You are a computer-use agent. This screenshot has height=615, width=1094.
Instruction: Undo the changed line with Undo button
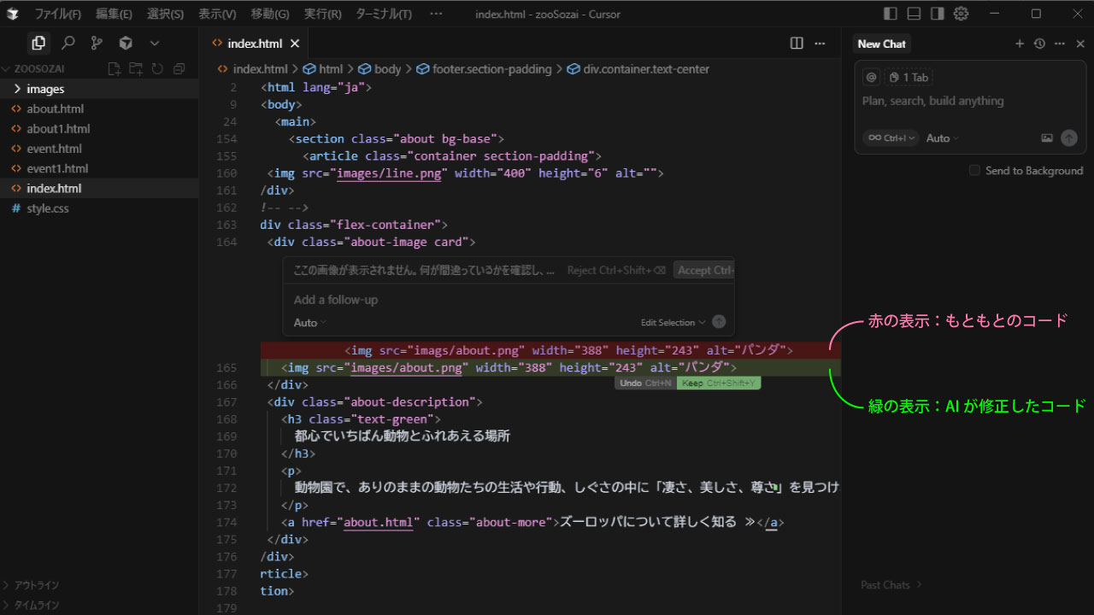645,384
